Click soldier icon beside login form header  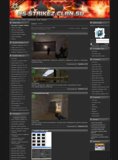pyautogui.click(x=91, y=23)
